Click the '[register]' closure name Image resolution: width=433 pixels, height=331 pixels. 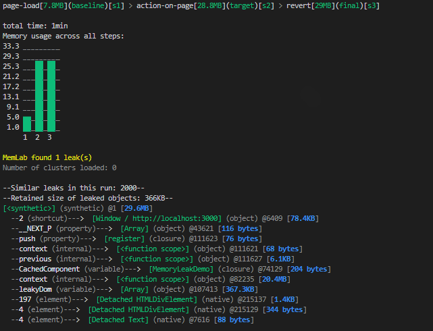tap(124, 239)
